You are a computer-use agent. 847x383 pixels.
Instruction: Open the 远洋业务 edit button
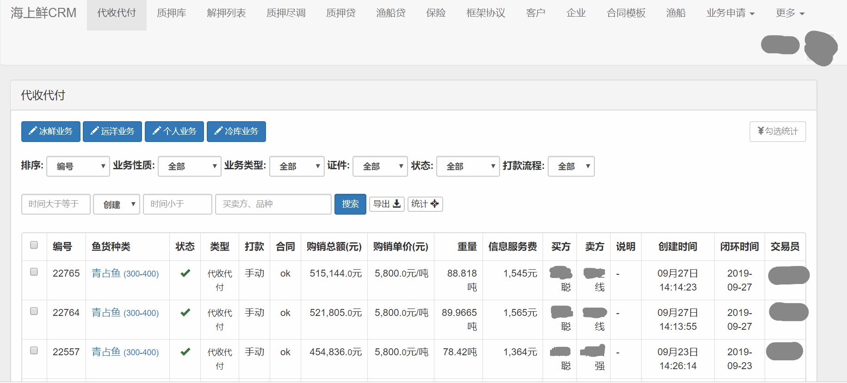click(112, 132)
